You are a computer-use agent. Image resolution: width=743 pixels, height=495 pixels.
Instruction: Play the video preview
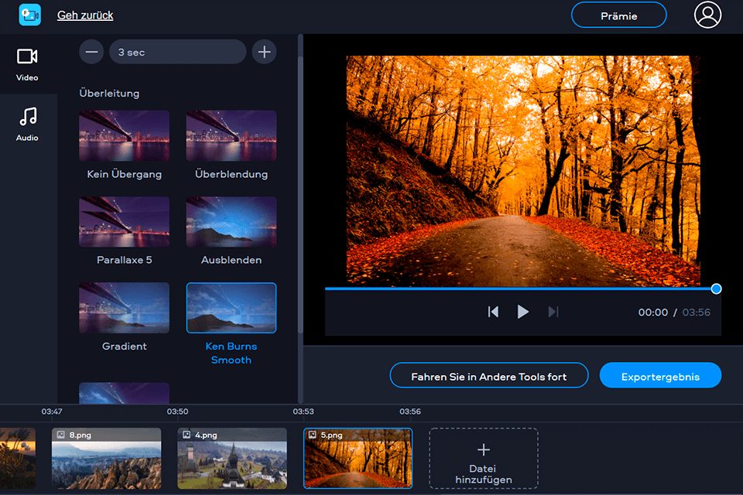click(x=522, y=312)
